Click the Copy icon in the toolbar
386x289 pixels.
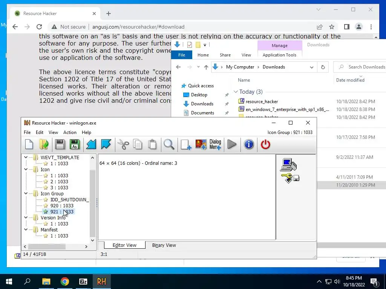point(138,144)
